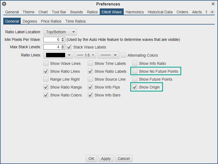Decrease Max Stack Levels value
Viewport: 218px width, 164px height.
click(x=63, y=48)
